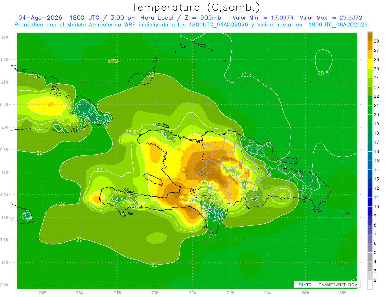Click the '22N' latitude axis label
The width and height of the screenshot is (385, 297).
5,37
